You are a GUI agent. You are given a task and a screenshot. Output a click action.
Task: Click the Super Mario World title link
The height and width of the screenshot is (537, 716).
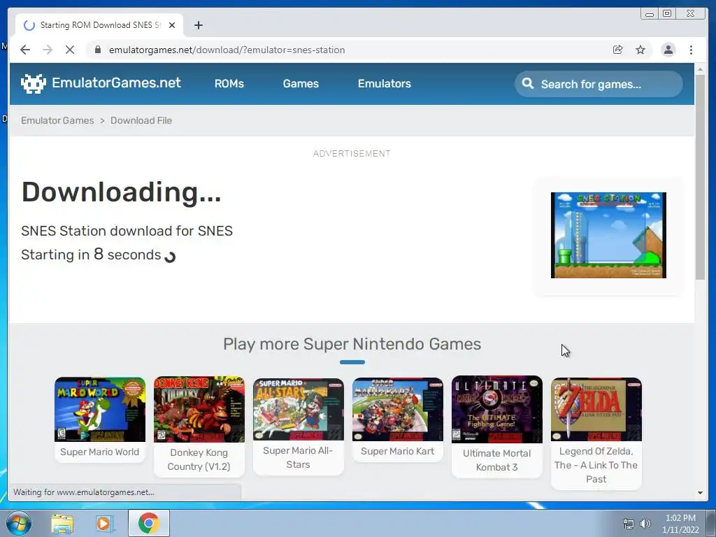(x=99, y=452)
